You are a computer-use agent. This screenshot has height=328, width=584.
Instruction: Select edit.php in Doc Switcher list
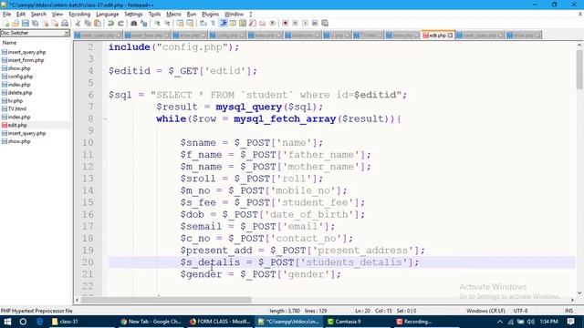(x=17, y=125)
